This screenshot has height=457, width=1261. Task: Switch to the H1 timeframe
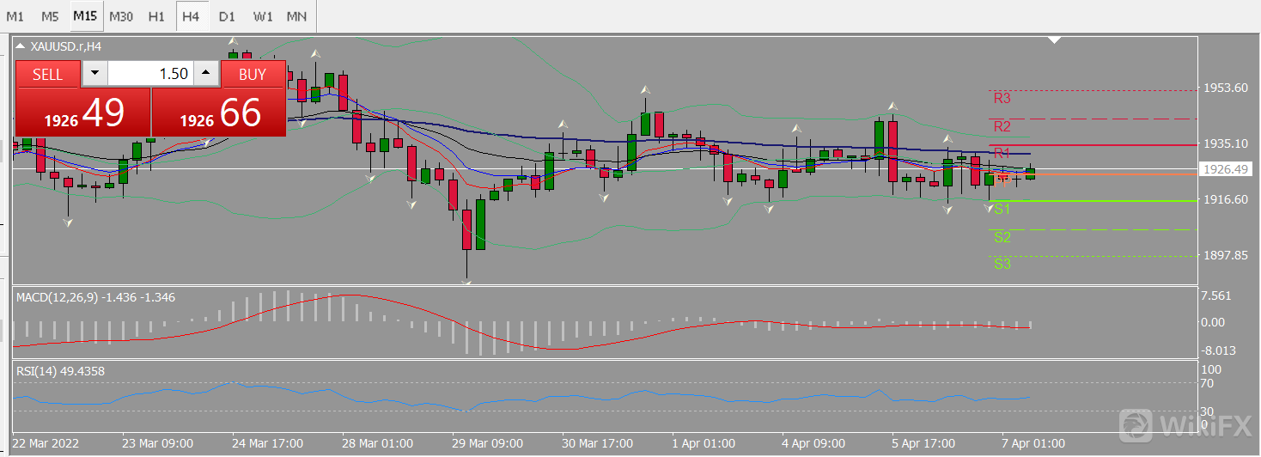pyautogui.click(x=155, y=15)
